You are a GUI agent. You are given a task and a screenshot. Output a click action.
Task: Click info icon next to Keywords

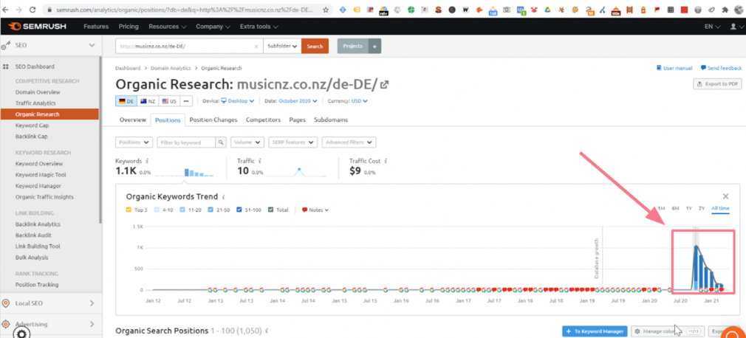click(x=148, y=161)
